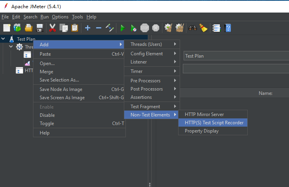Image resolution: width=289 pixels, height=187 pixels.
Task: Open the File menu
Action: (5, 17)
